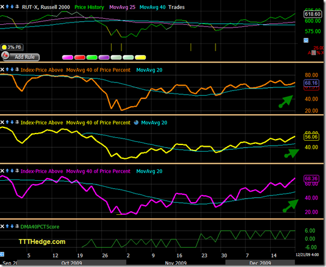Move the RUT-X price pane up
Screen dimensions: 326x267
pyautogui.click(x=7, y=7)
